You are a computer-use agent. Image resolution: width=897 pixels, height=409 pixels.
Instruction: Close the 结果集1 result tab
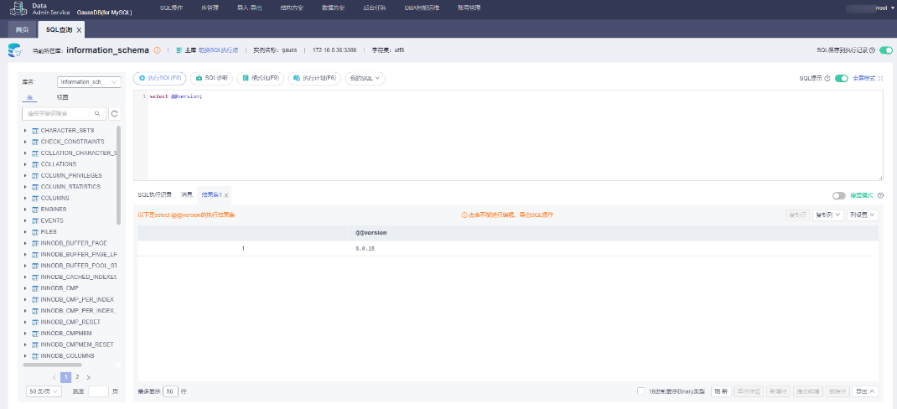226,194
